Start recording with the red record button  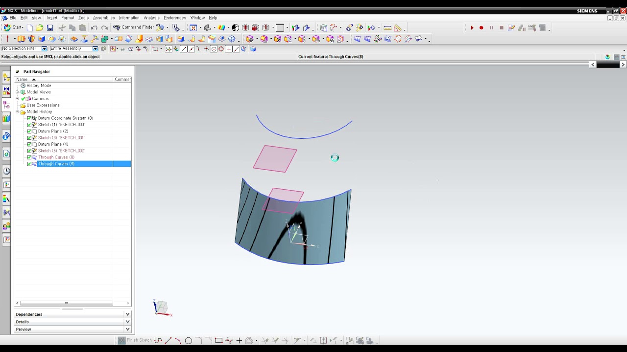[x=481, y=28]
